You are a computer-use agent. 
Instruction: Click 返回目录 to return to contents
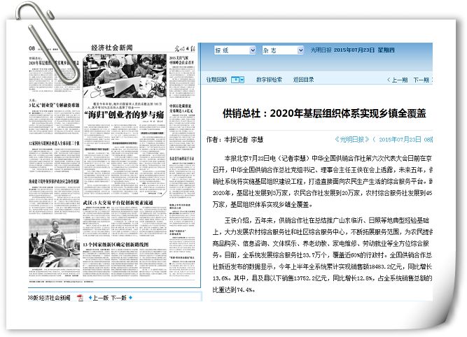(303, 80)
